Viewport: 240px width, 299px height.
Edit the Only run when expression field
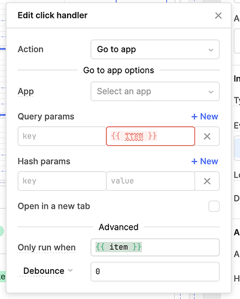pyautogui.click(x=155, y=248)
